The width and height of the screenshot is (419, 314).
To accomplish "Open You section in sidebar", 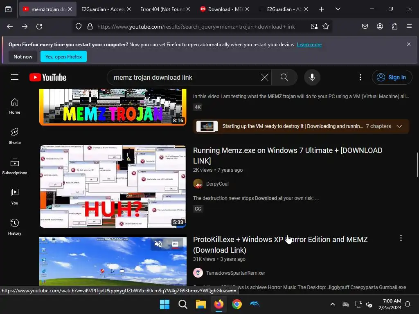I will click(x=15, y=197).
